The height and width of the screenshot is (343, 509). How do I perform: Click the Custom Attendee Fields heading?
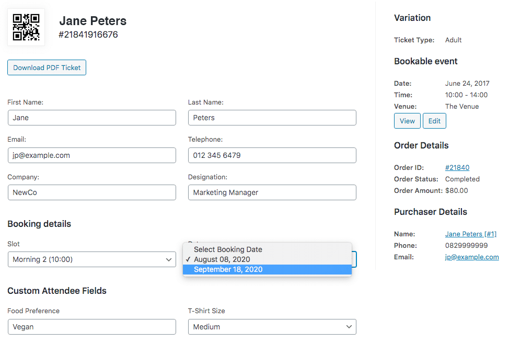[57, 291]
